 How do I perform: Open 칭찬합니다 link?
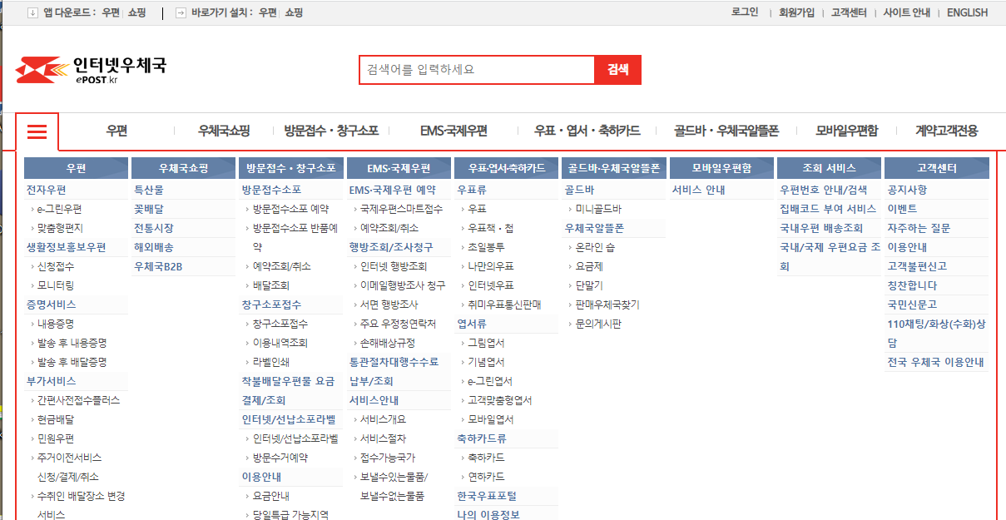pos(912,285)
